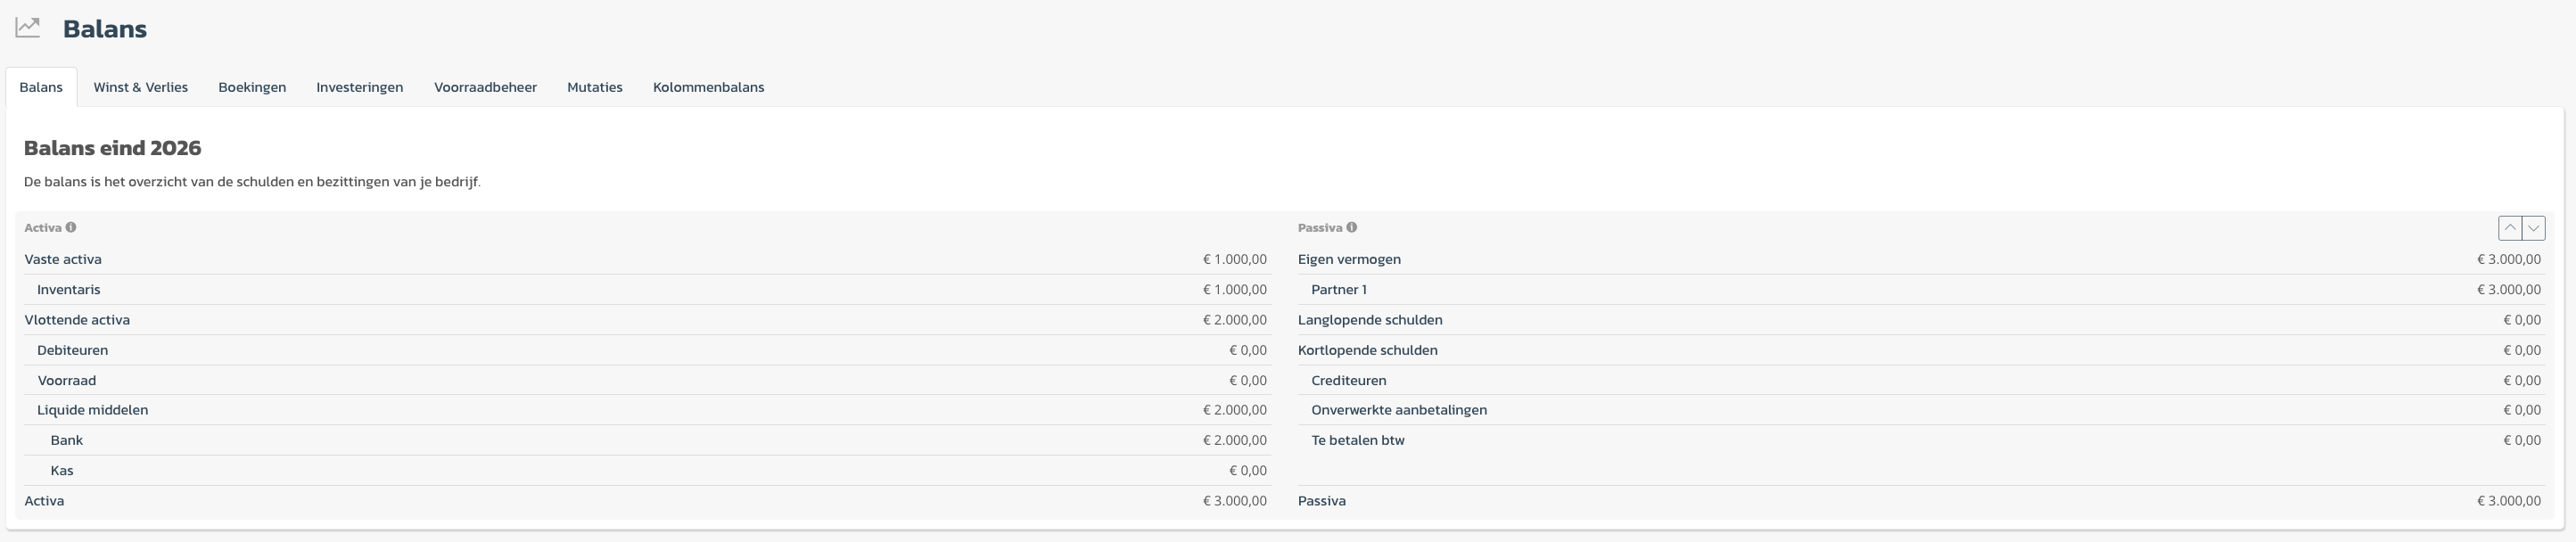Click the info icon next to Activa
Viewport: 2576px width, 542px height.
click(x=71, y=227)
